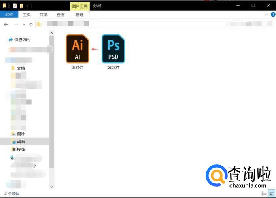Screen dimensions: 276x198
Task: Switch to the 共享 ribbon tab
Action: pos(43,15)
